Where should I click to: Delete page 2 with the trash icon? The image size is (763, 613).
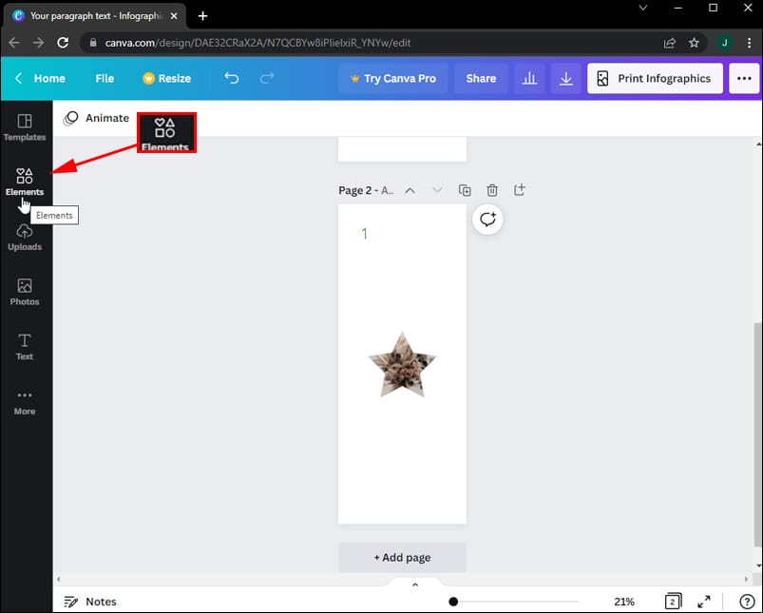pos(492,189)
